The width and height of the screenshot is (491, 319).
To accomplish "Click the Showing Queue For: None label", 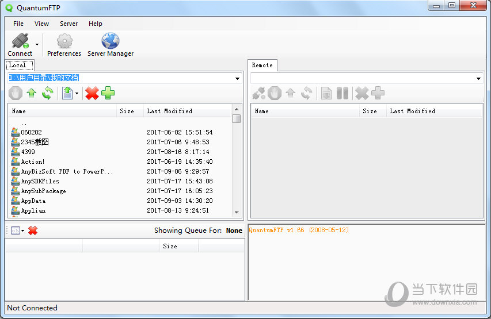I will click(x=198, y=230).
